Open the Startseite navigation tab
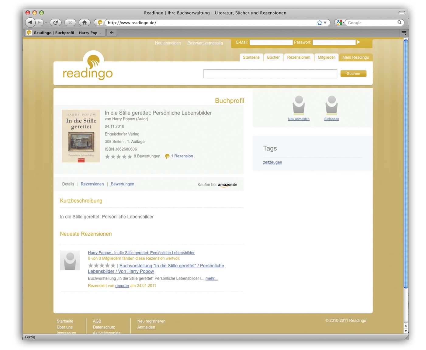This screenshot has height=350, width=426. pos(251,57)
